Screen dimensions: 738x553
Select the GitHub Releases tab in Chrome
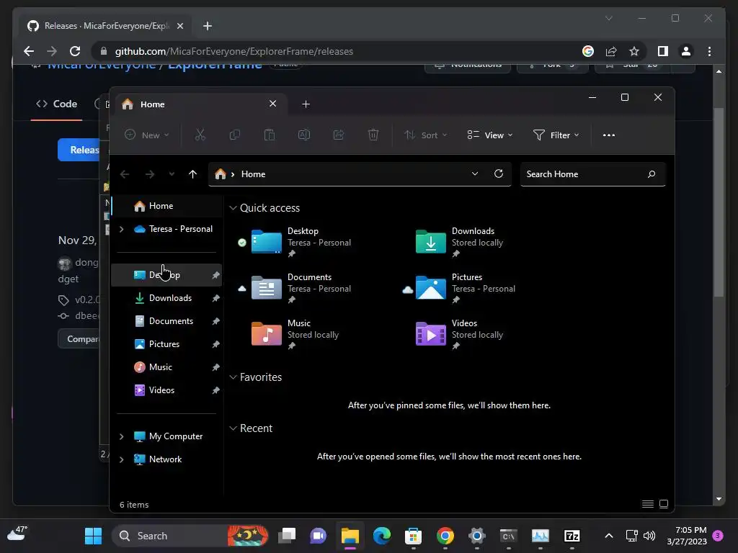click(106, 26)
